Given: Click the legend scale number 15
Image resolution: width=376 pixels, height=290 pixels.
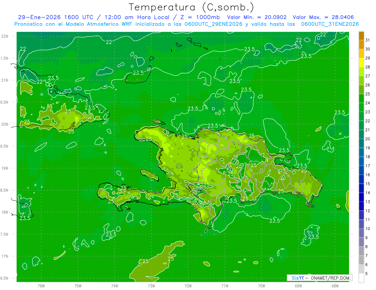Looking at the screenshot, I should point(368,184).
